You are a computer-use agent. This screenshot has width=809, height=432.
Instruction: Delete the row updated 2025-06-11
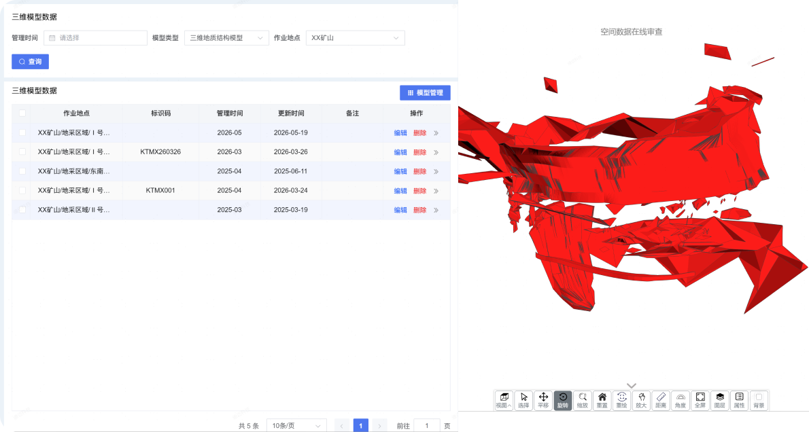click(x=419, y=172)
